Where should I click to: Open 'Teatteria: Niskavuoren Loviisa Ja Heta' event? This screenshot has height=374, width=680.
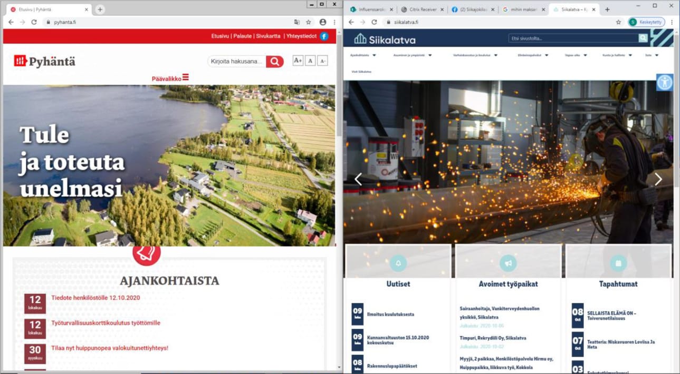(x=621, y=345)
